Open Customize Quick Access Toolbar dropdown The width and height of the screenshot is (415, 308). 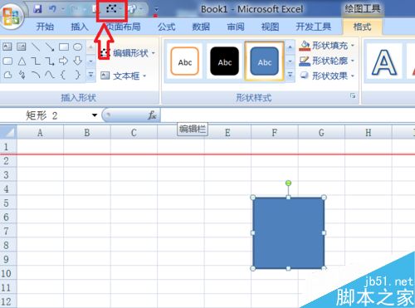pos(156,10)
